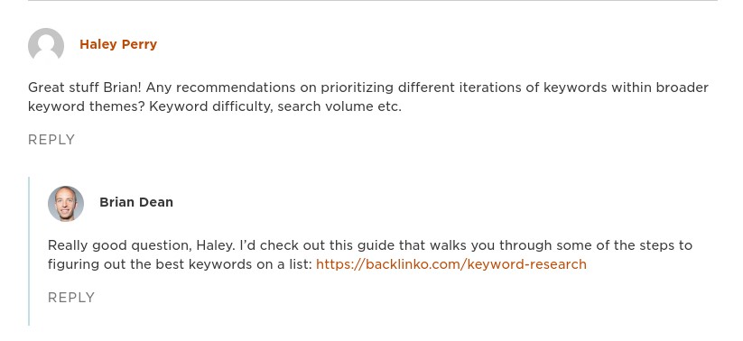Screen dimensions: 743x341
Task: Click "Keyword difficulty, search volume etc." text
Action: (x=275, y=106)
